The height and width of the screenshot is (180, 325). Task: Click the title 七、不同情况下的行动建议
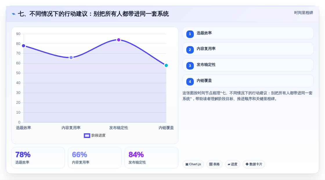click(x=93, y=14)
